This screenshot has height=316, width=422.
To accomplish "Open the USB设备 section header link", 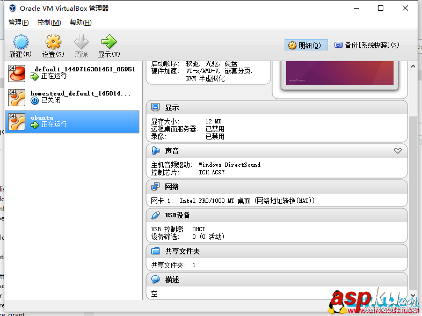I will pyautogui.click(x=178, y=215).
